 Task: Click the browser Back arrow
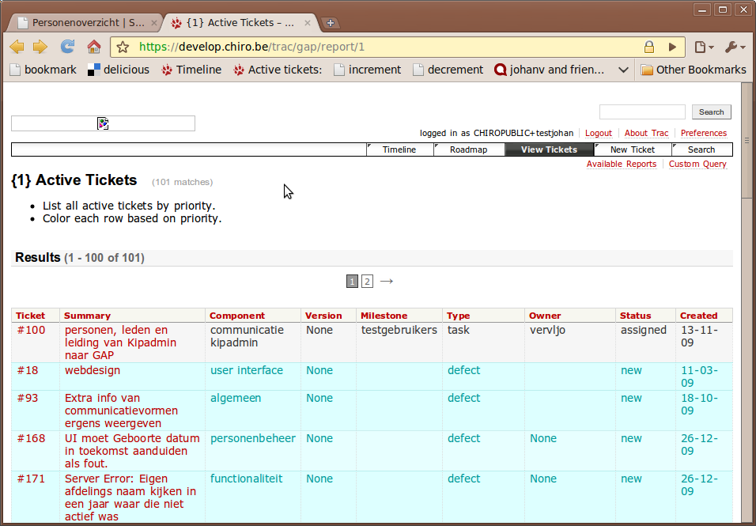click(x=17, y=47)
